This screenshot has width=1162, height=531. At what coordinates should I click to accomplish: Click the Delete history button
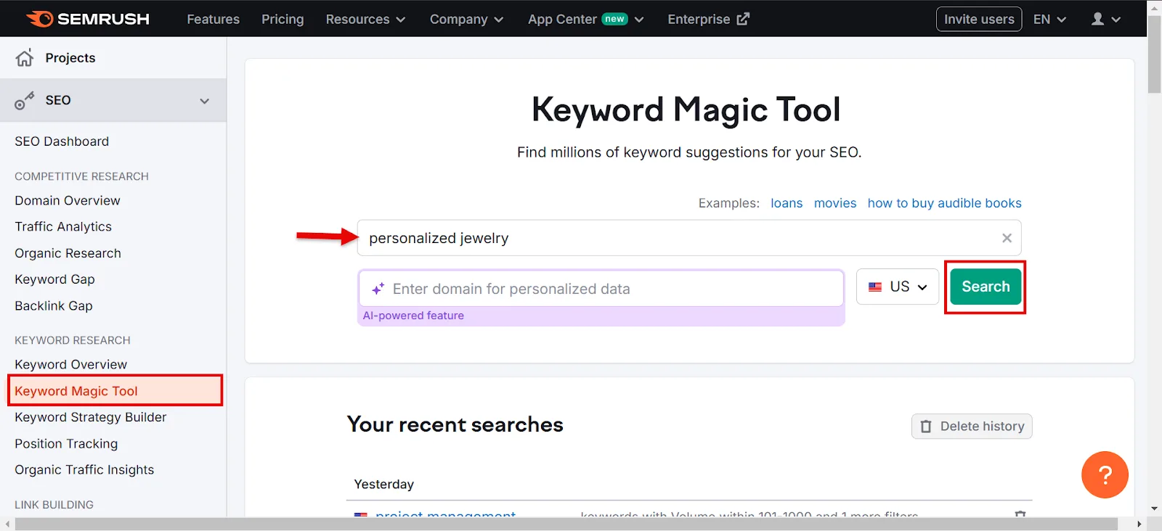click(x=972, y=427)
